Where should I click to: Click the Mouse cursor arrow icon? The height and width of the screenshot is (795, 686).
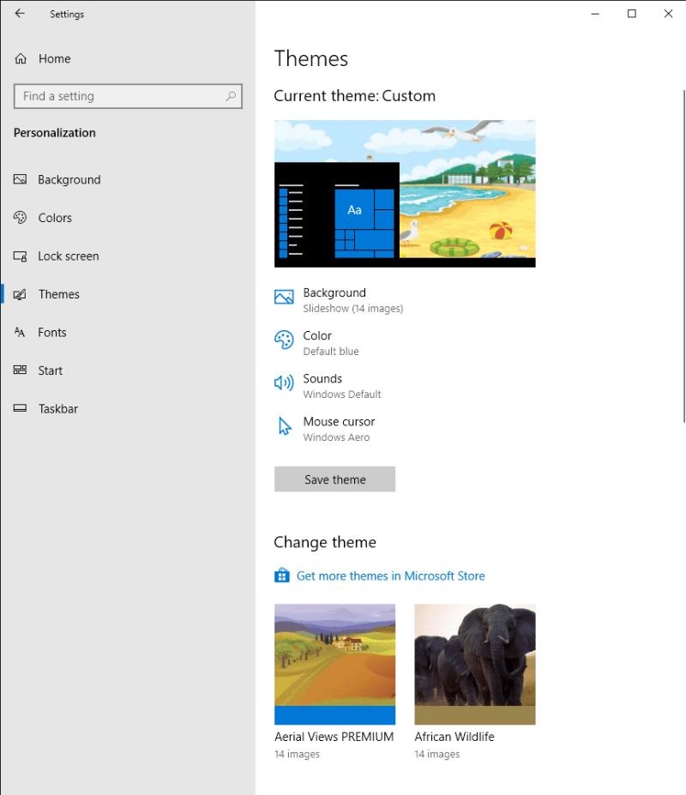tap(285, 426)
